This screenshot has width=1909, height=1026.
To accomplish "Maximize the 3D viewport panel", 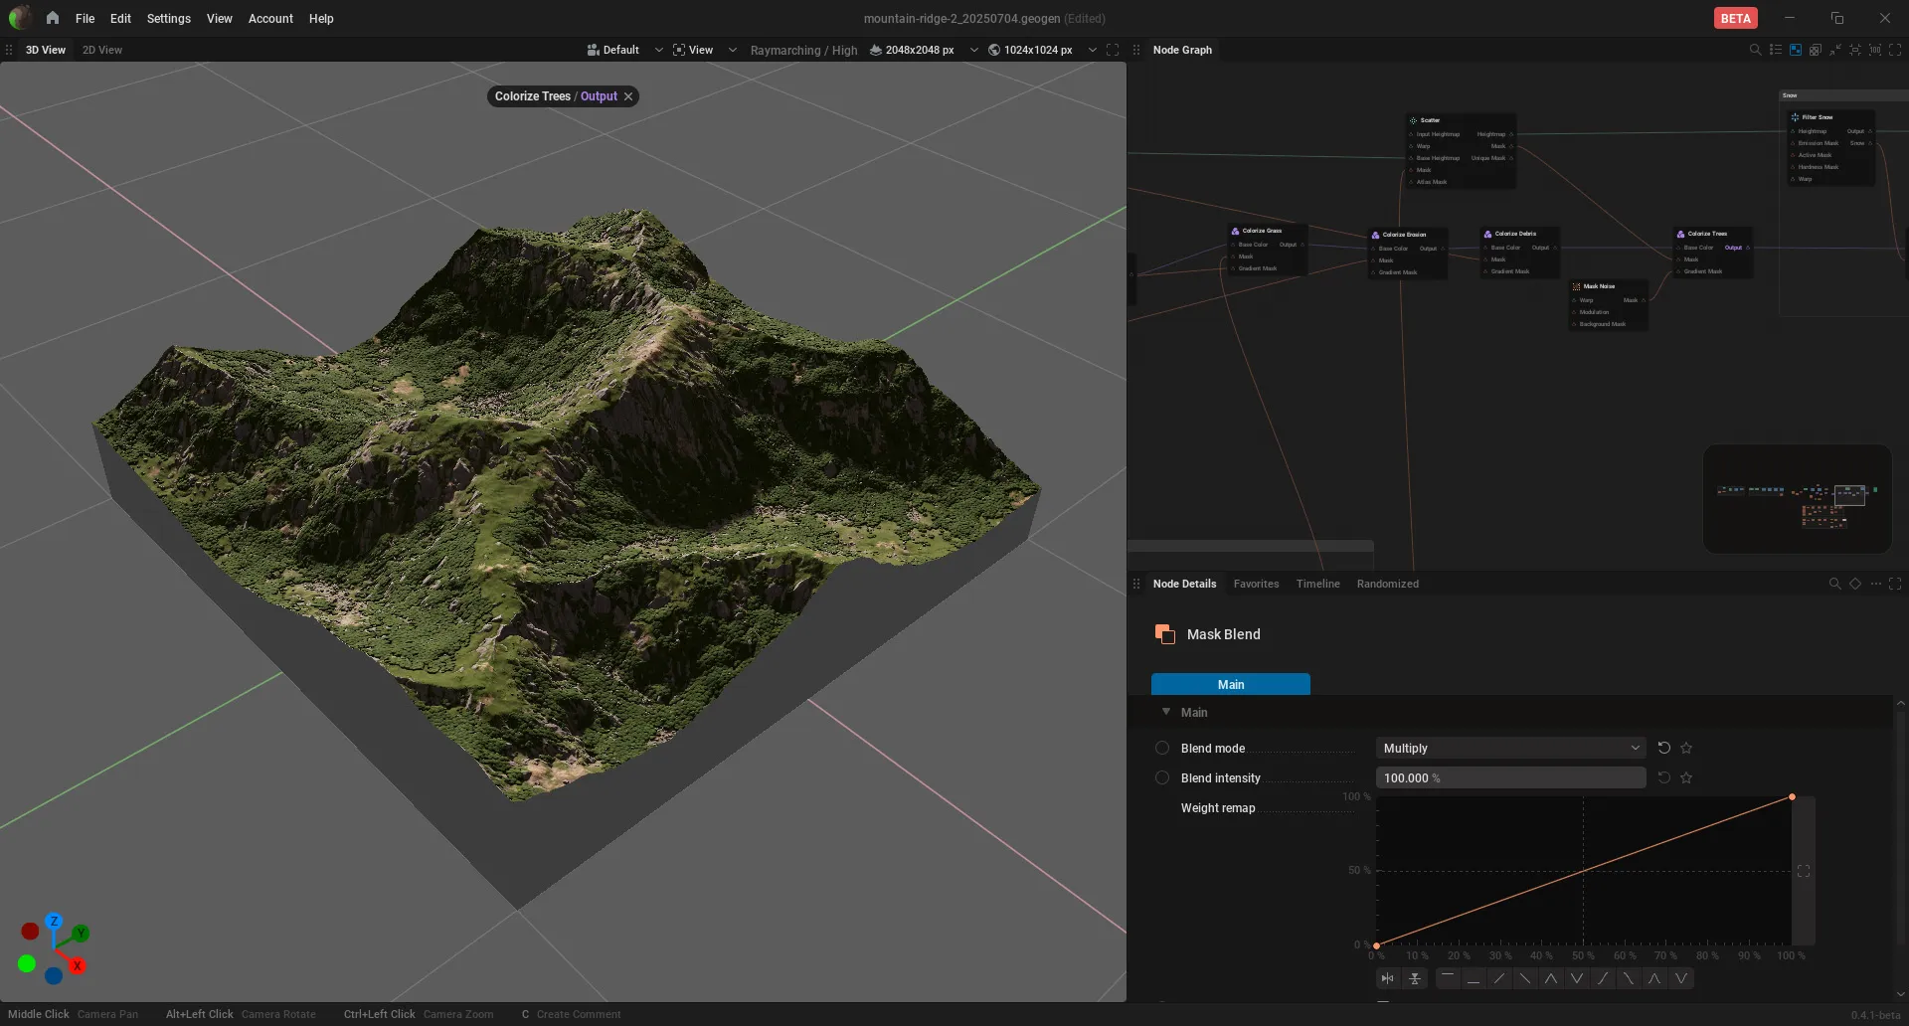I will pos(1113,50).
